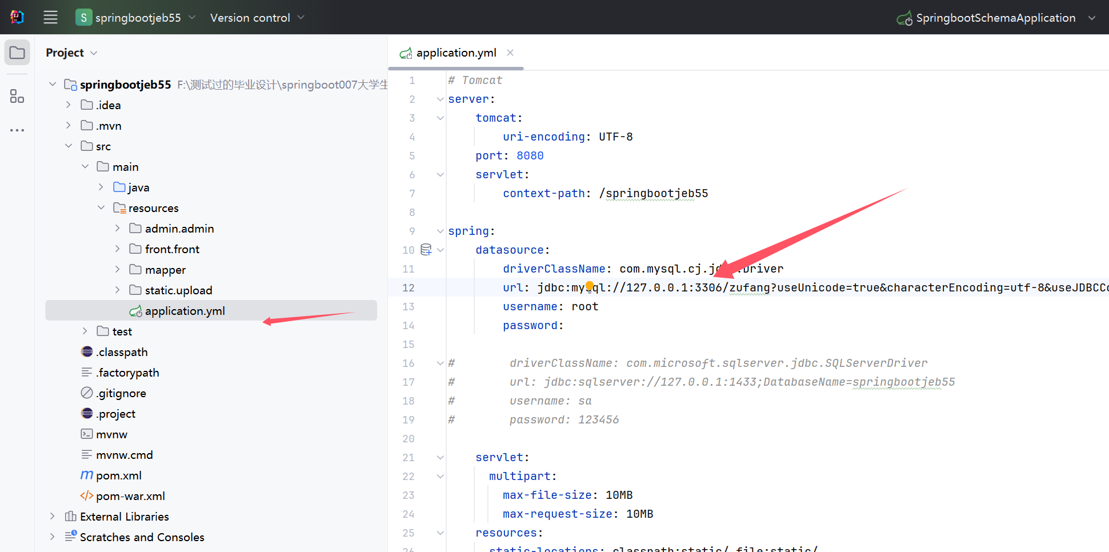Click the External Libraries icon
The image size is (1109, 552).
point(71,516)
